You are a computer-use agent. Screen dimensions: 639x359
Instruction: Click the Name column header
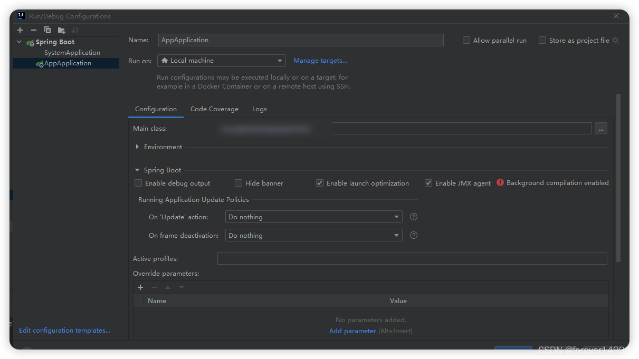(265, 300)
